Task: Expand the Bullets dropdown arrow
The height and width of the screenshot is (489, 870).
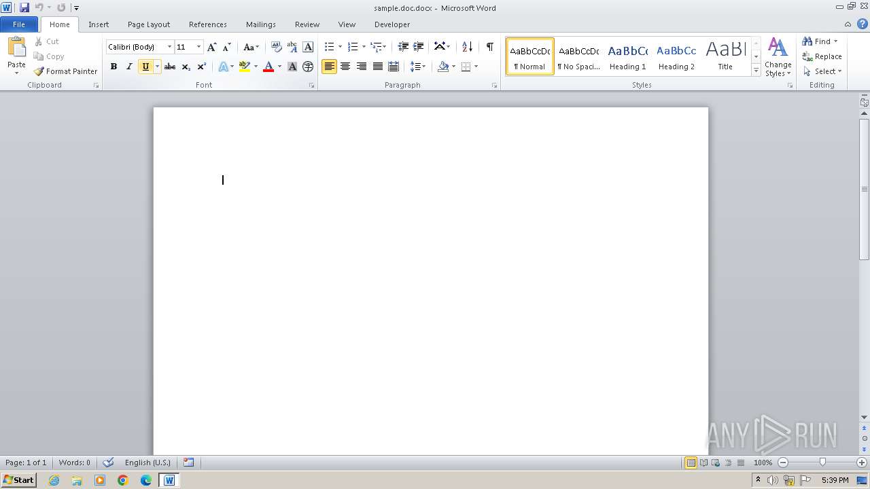Action: coord(340,47)
